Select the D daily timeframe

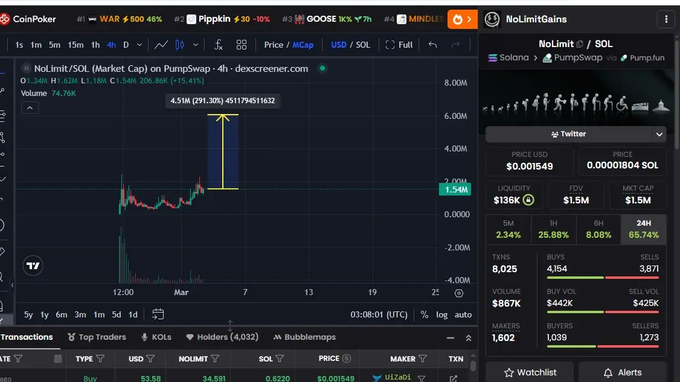[x=126, y=45]
